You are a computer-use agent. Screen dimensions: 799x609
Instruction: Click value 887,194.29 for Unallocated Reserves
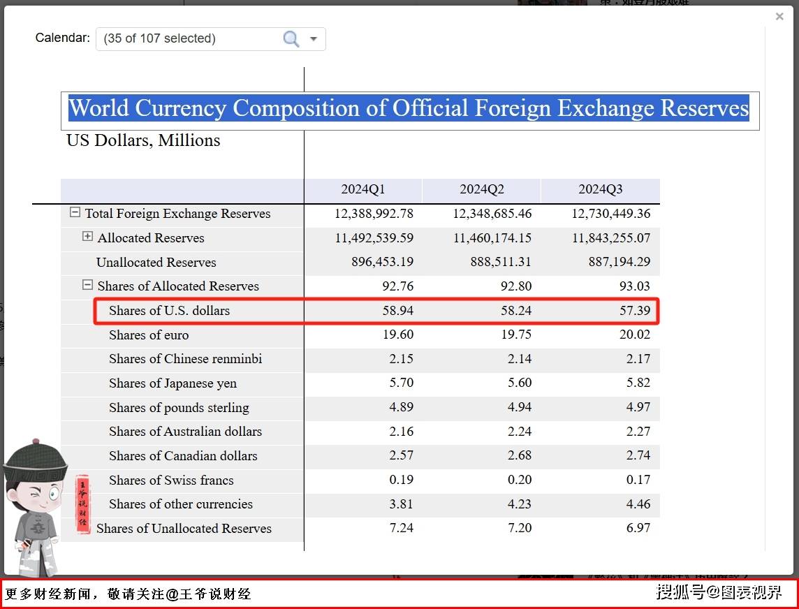coord(619,262)
